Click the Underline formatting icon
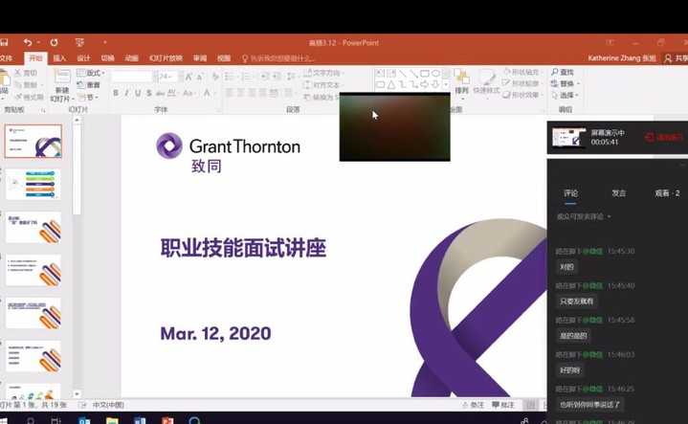The height and width of the screenshot is (424, 688). (139, 94)
